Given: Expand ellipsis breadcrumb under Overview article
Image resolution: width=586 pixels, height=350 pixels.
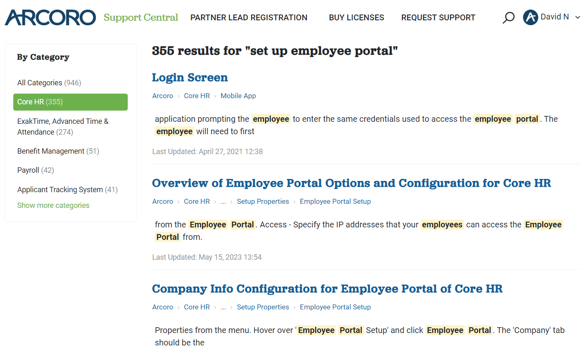Looking at the screenshot, I should pos(223,202).
